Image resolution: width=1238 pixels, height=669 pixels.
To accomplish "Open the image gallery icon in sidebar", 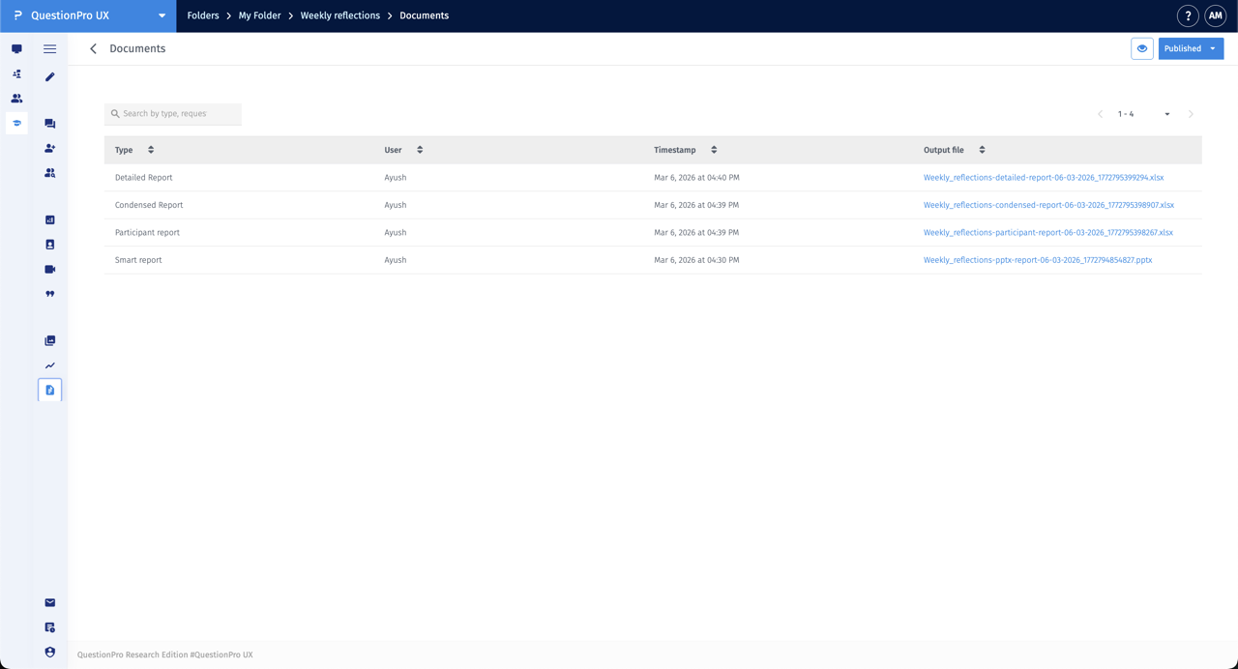I will [x=50, y=341].
